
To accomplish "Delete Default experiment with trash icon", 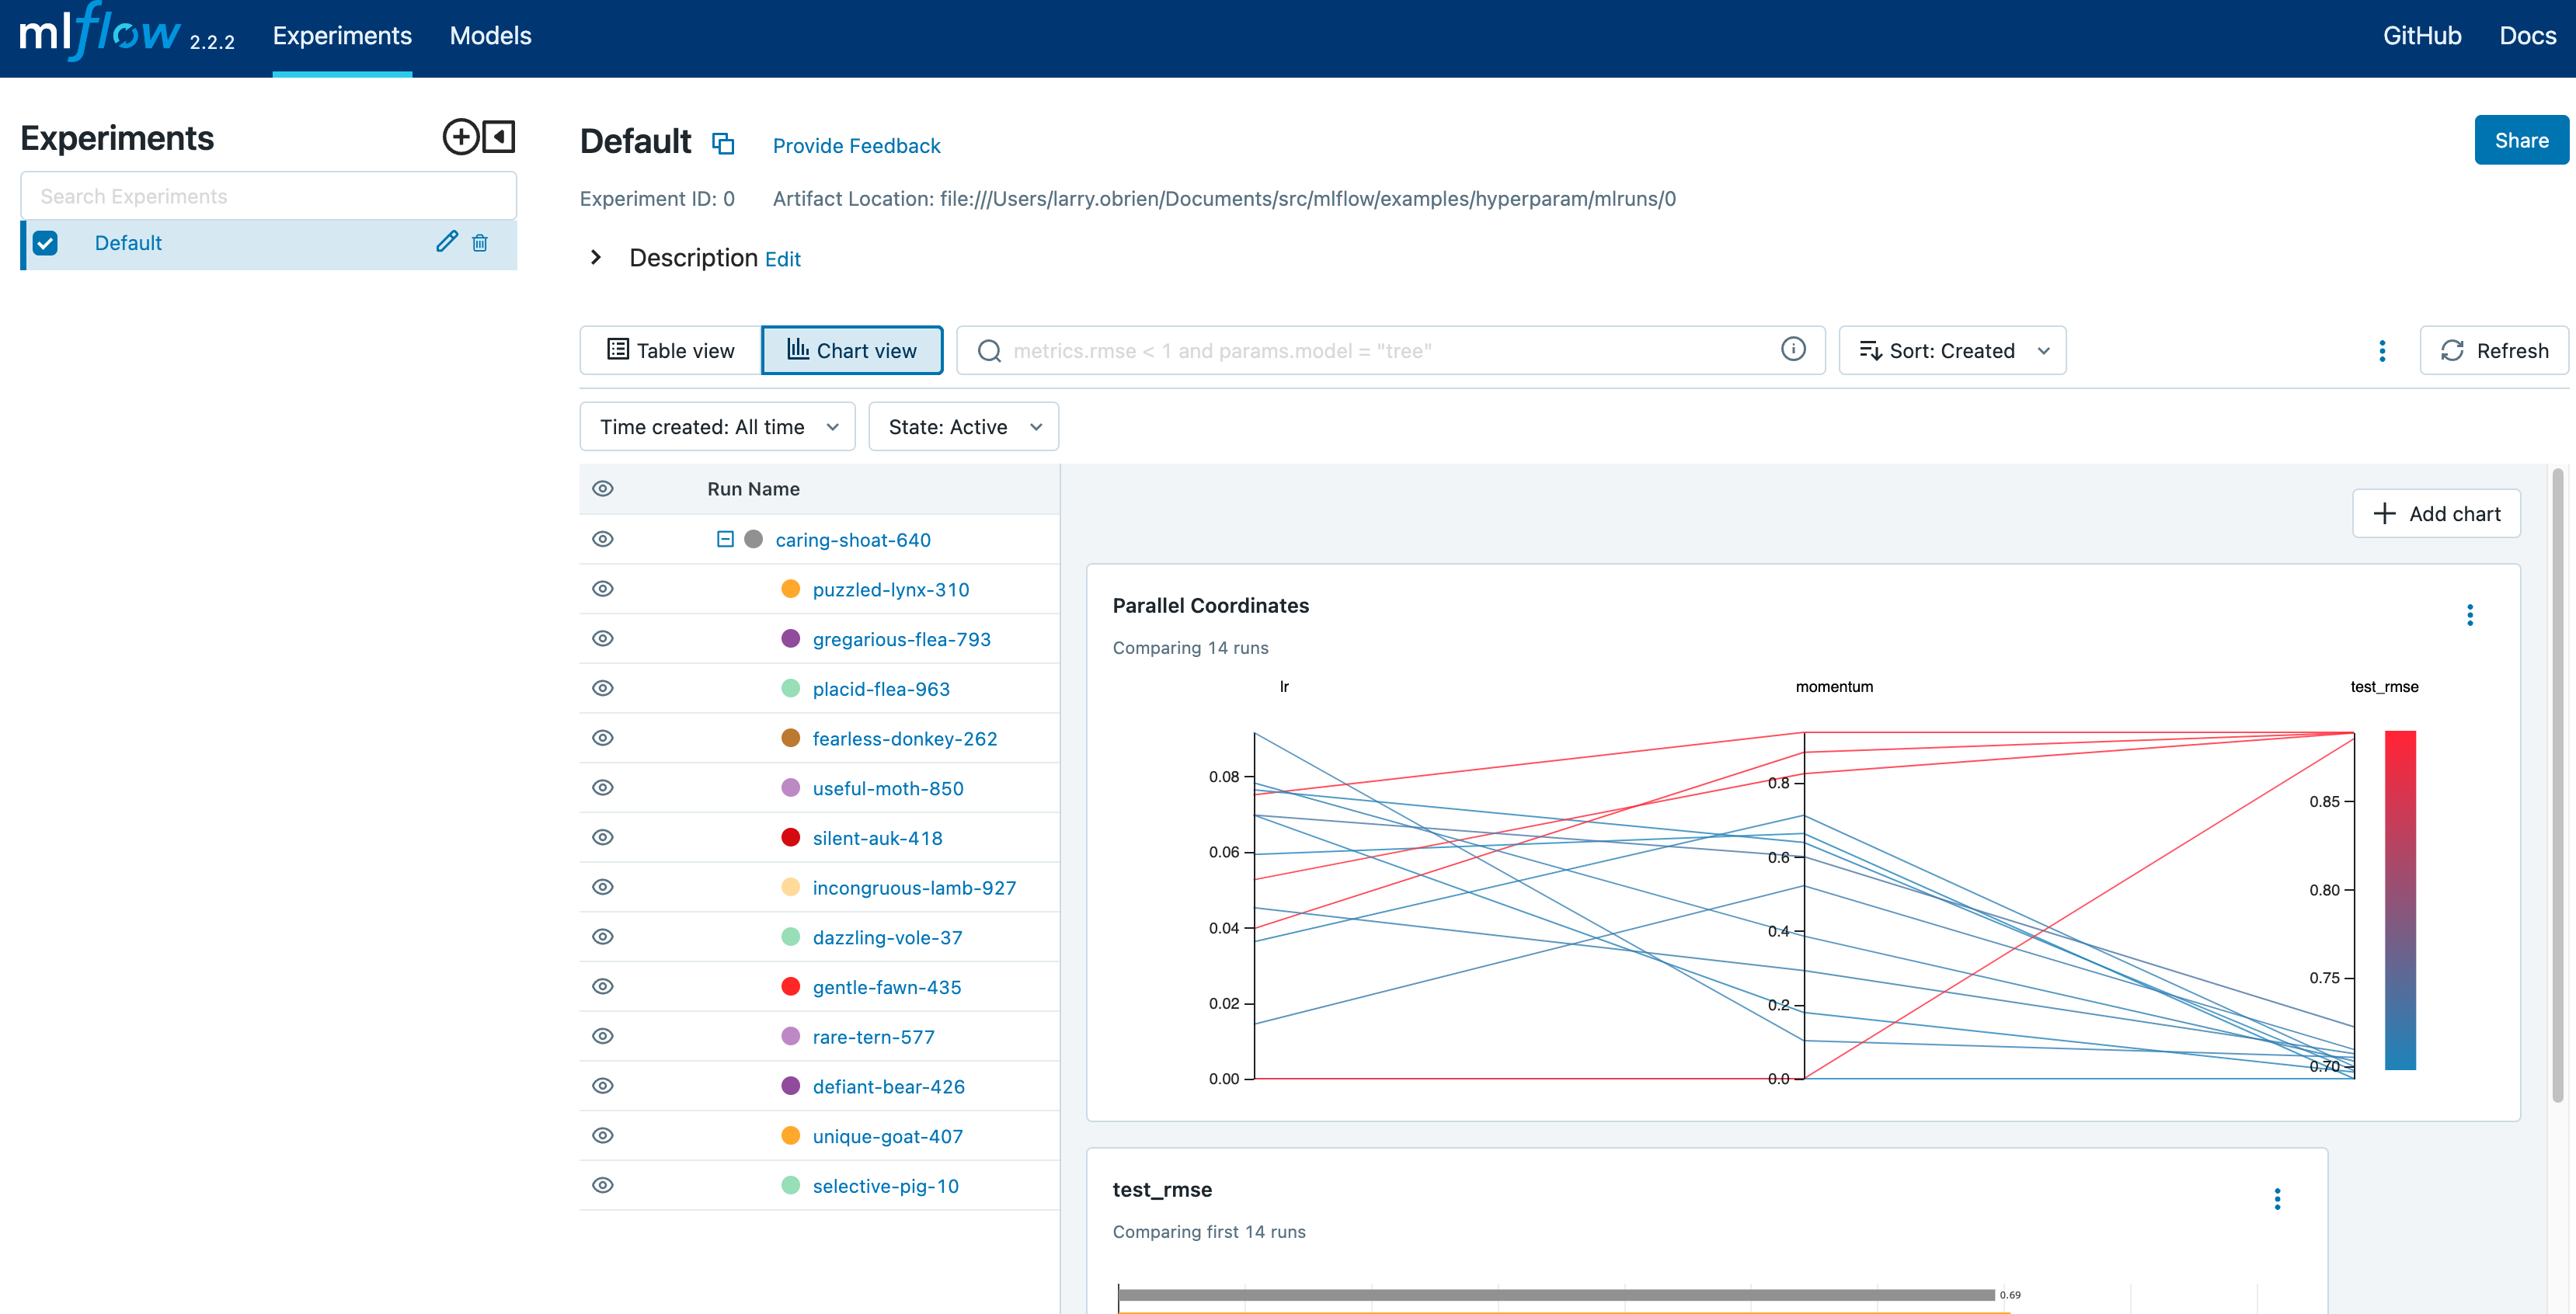I will click(x=480, y=242).
